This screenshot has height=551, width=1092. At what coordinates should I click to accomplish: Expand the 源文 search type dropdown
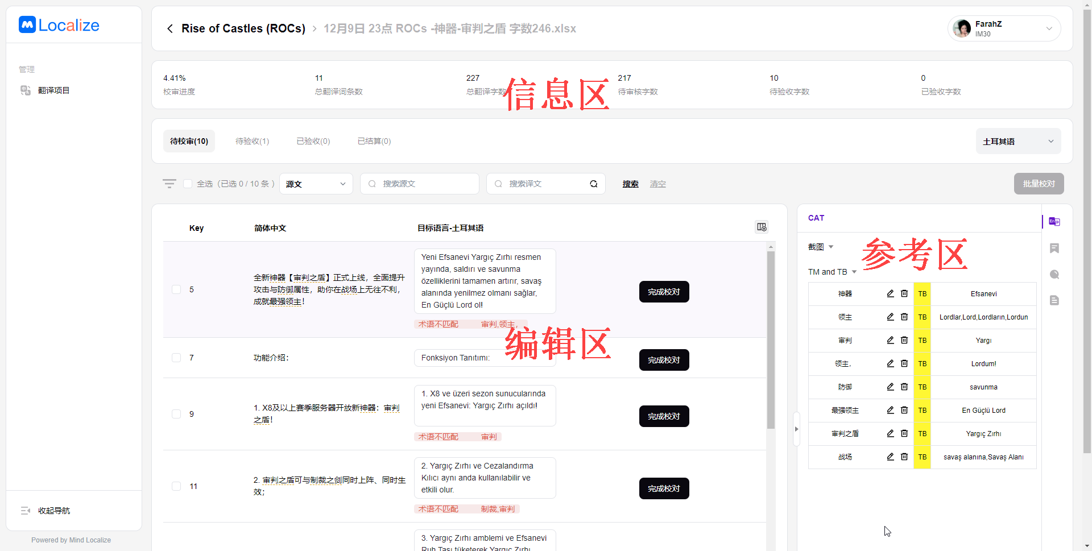(x=316, y=184)
